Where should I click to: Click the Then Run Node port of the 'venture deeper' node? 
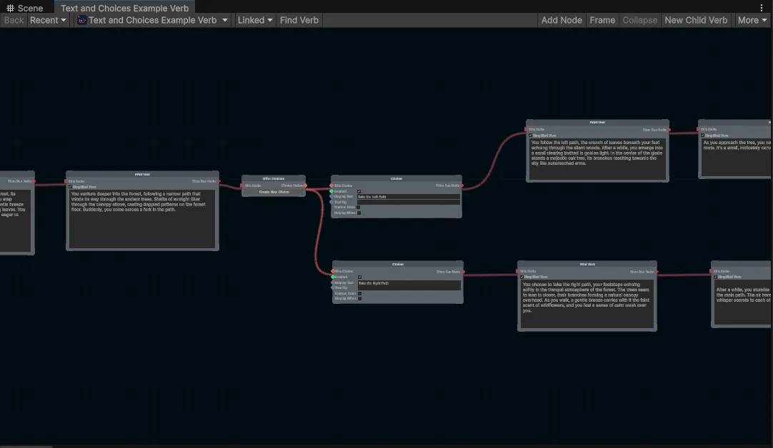(219, 181)
